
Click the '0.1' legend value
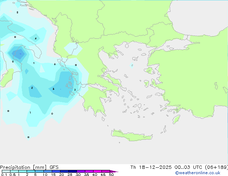click(x=4, y=175)
